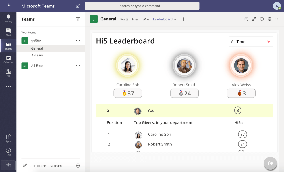Click Join or create a team
The image size is (284, 172).
[x=46, y=166]
